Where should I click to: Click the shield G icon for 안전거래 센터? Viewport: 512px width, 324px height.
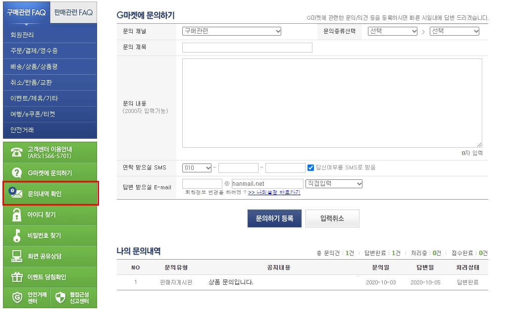coord(17,297)
